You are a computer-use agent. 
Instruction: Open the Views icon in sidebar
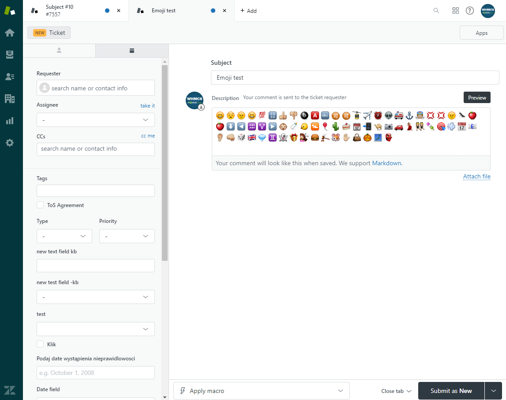[x=10, y=55]
